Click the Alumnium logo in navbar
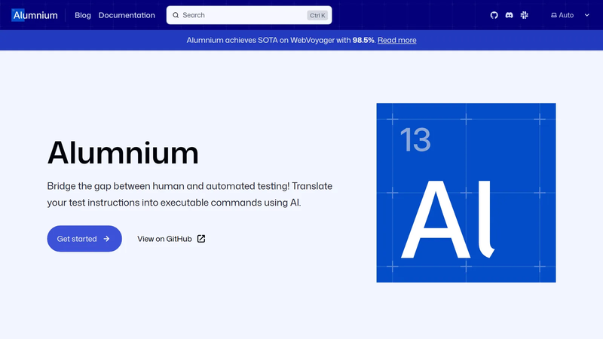 (x=35, y=15)
